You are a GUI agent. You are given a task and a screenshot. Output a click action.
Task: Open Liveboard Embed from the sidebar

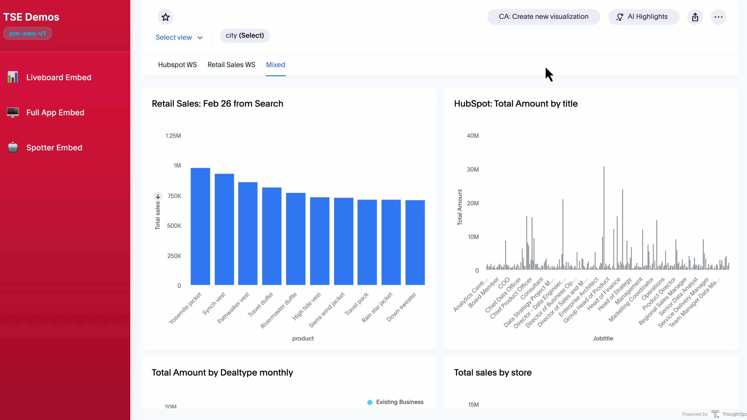59,77
